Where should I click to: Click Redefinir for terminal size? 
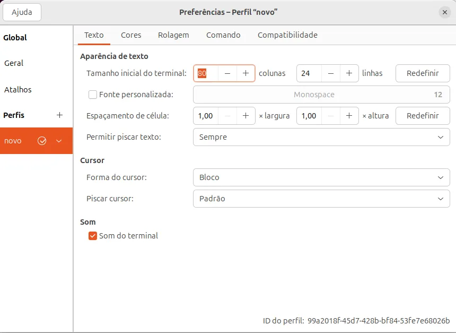[423, 73]
